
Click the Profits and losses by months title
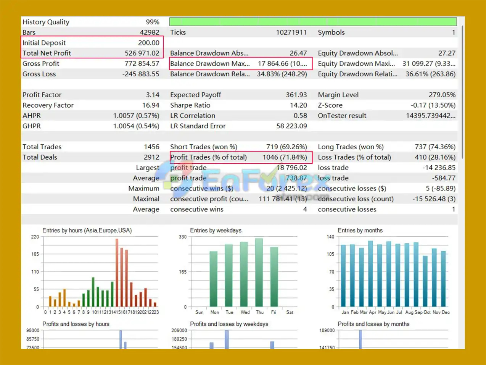tap(373, 324)
